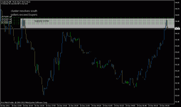Screen dimensions: 181x107
Task: Click the "16 Dec 19:10" time axis label
Action: tap(62, 106)
